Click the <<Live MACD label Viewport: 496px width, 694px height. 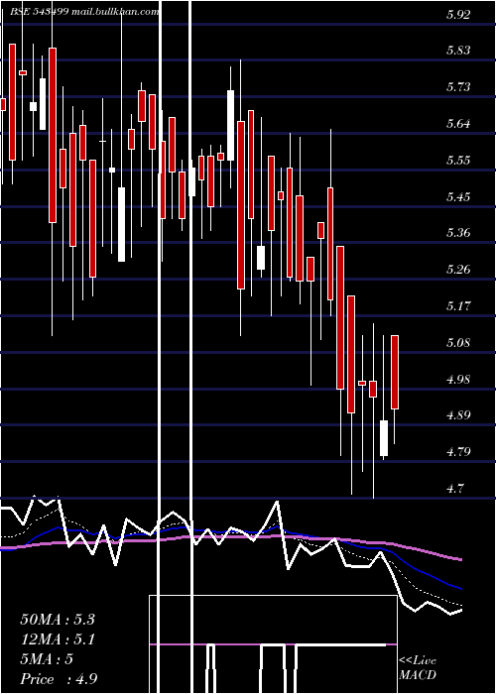[x=418, y=668]
